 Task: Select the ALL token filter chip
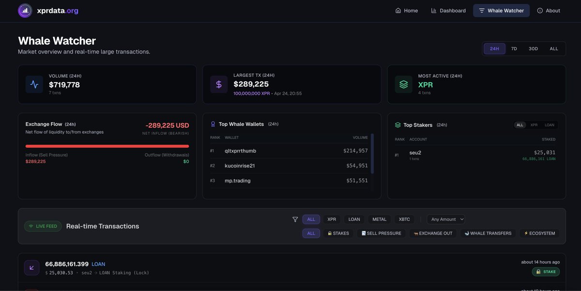[311, 219]
